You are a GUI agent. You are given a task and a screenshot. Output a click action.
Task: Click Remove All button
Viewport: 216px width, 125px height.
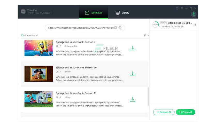point(164,112)
